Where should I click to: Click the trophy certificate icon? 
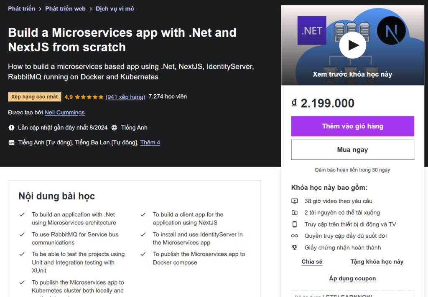295,248
